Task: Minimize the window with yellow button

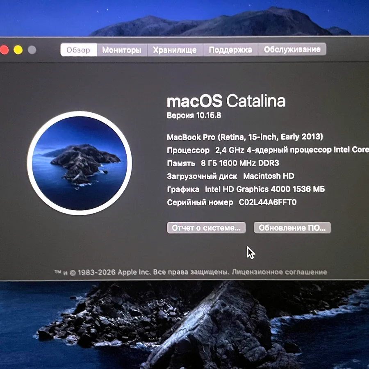Action: click(18, 50)
